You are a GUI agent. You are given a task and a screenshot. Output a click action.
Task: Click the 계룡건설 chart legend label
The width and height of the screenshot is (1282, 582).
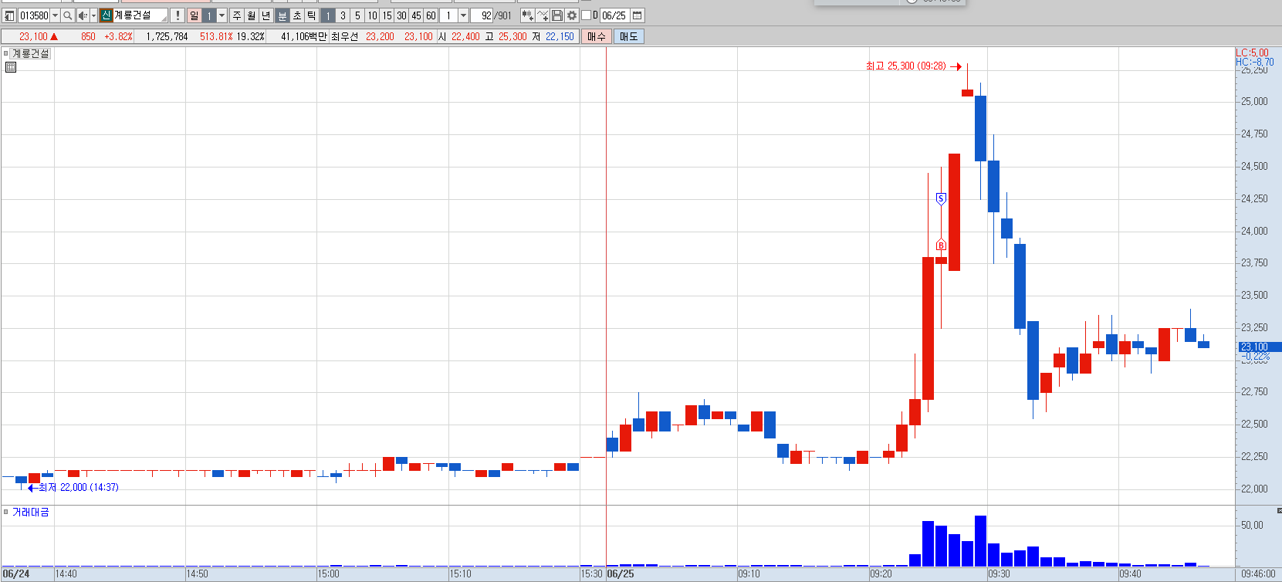pos(31,53)
